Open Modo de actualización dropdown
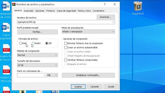This screenshot has width=165, height=93. (x=88, y=32)
